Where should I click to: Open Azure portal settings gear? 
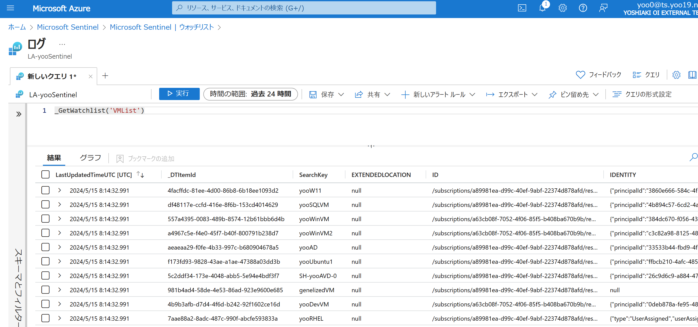562,8
